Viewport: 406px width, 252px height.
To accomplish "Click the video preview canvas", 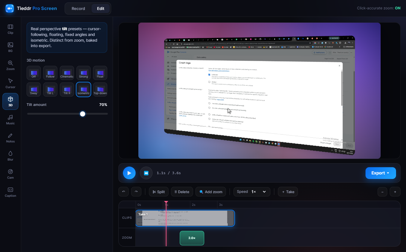I will [259, 91].
